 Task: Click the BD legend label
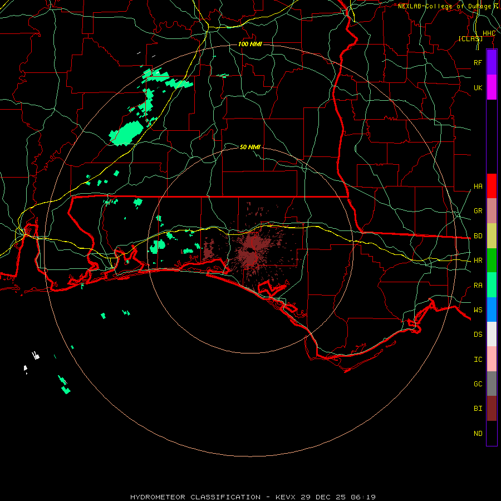478,236
